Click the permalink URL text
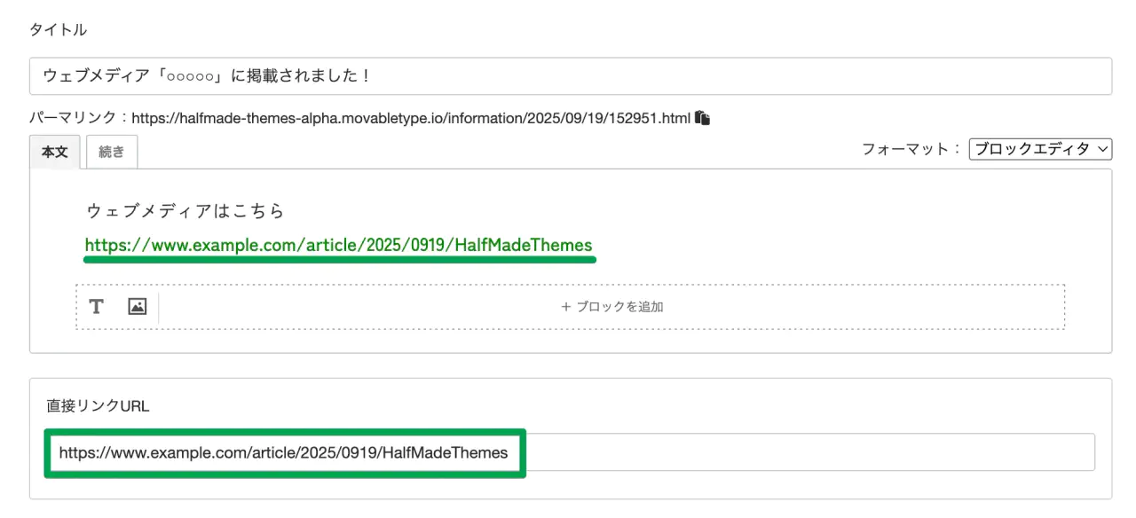This screenshot has height=518, width=1136. coord(411,118)
